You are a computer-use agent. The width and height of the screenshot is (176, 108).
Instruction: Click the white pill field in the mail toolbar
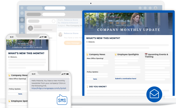tap(54, 14)
